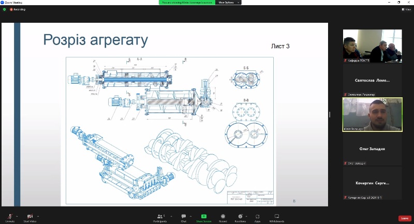Image resolution: width=414 pixels, height=224 pixels.
Task: Expand the Reactions options arrow
Action: [246, 216]
